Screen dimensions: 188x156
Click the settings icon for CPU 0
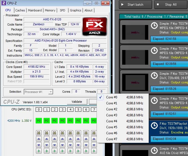39,133
